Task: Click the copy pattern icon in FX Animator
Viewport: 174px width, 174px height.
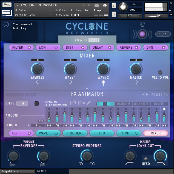Action: 73,103
